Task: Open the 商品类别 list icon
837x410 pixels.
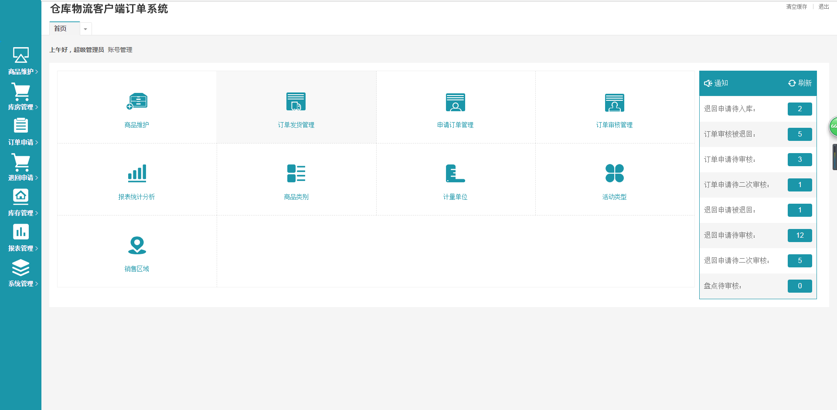Action: pos(296,173)
